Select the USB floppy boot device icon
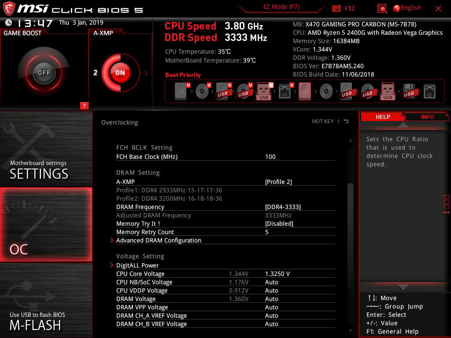Screen dimensions: 451x338 pos(409,91)
